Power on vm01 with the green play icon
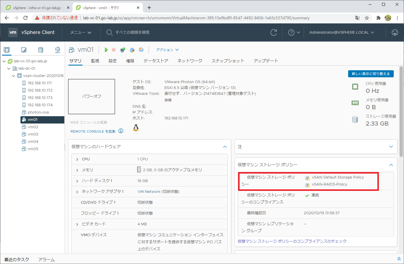This screenshot has width=404, height=264. tap(106, 49)
